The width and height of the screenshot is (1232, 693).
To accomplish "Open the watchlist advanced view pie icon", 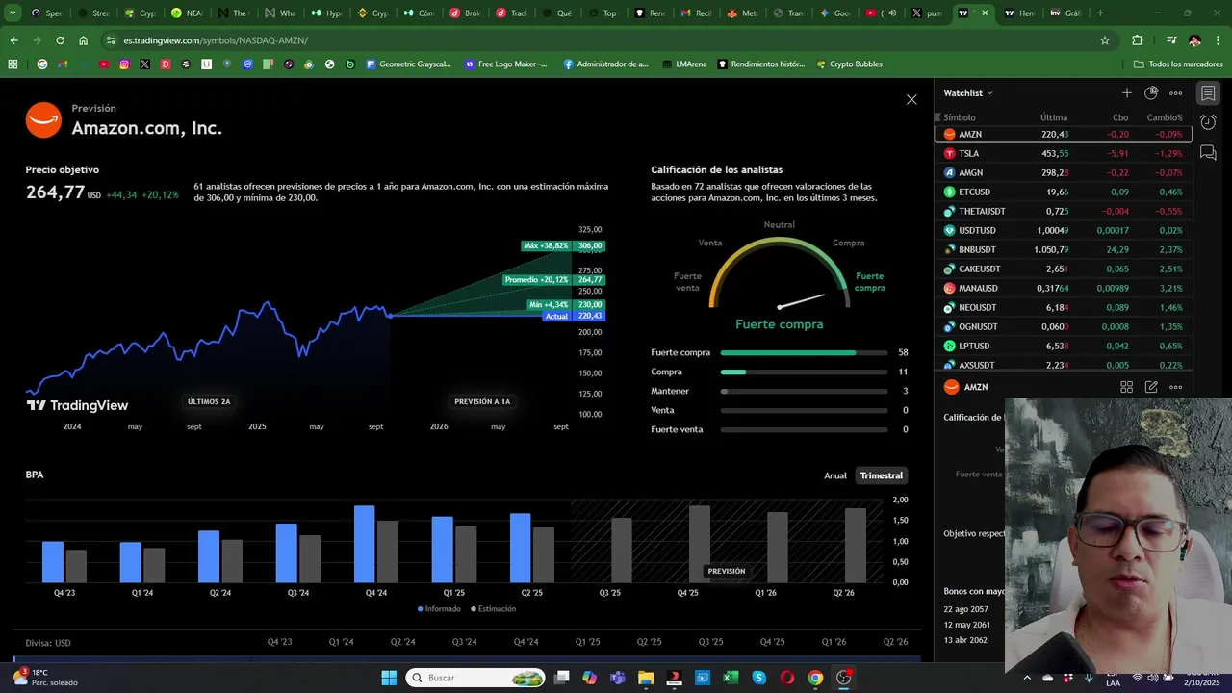I will 1151,93.
